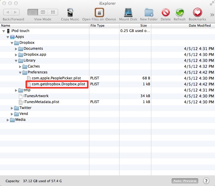Click the green Refresh icon
The height and width of the screenshot is (186, 215).
180,12
